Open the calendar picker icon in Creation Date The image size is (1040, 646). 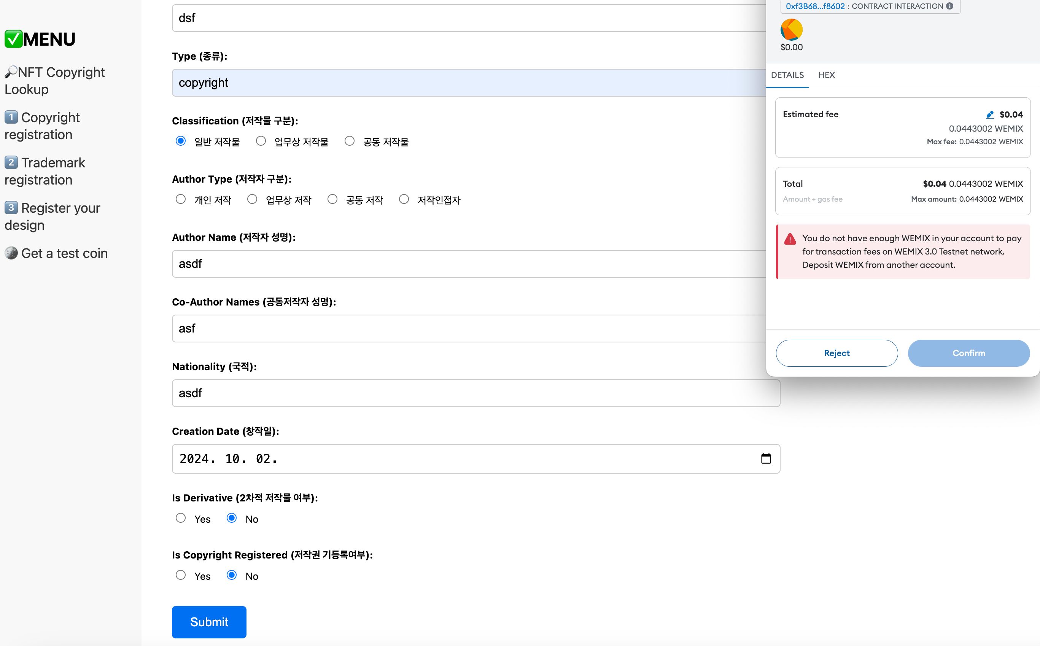pos(766,458)
